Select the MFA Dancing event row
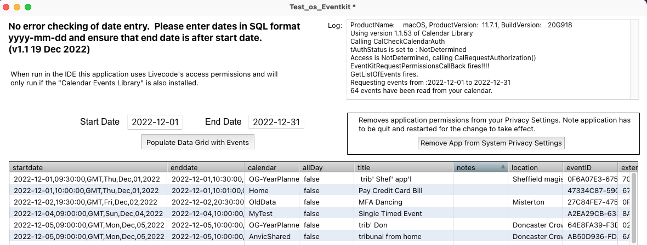647x245 pixels. click(382, 202)
